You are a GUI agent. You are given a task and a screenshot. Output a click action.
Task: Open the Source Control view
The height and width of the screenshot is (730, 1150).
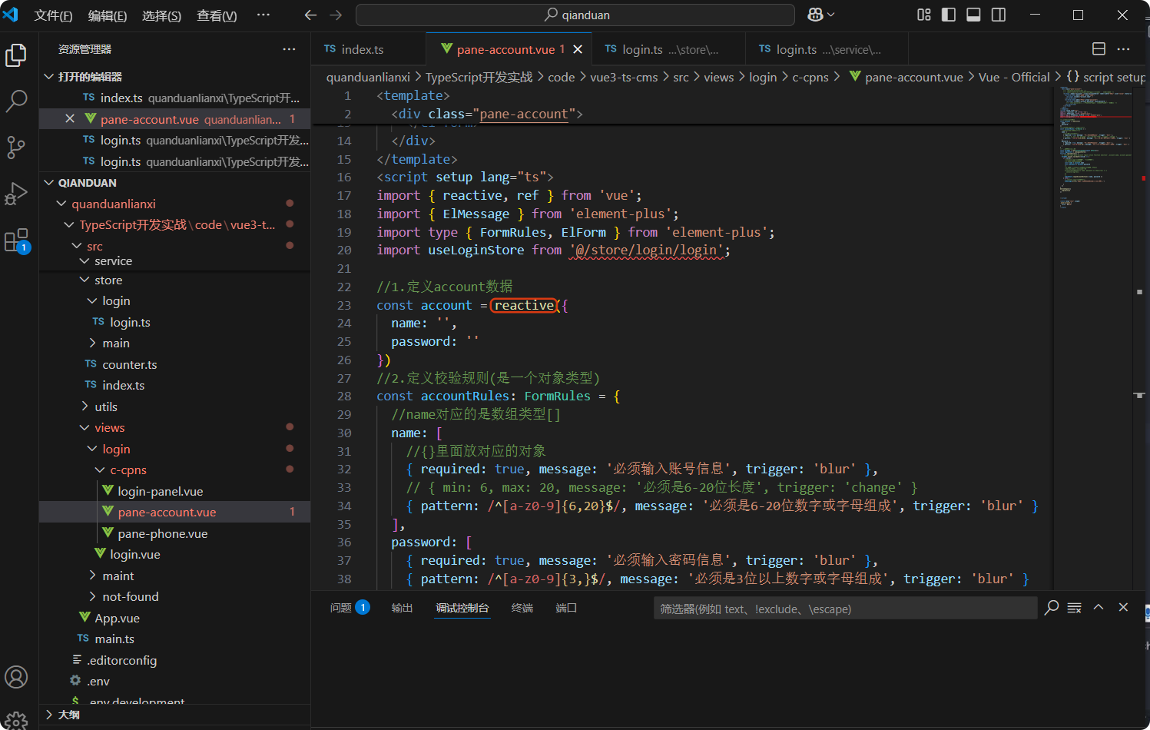click(x=16, y=147)
